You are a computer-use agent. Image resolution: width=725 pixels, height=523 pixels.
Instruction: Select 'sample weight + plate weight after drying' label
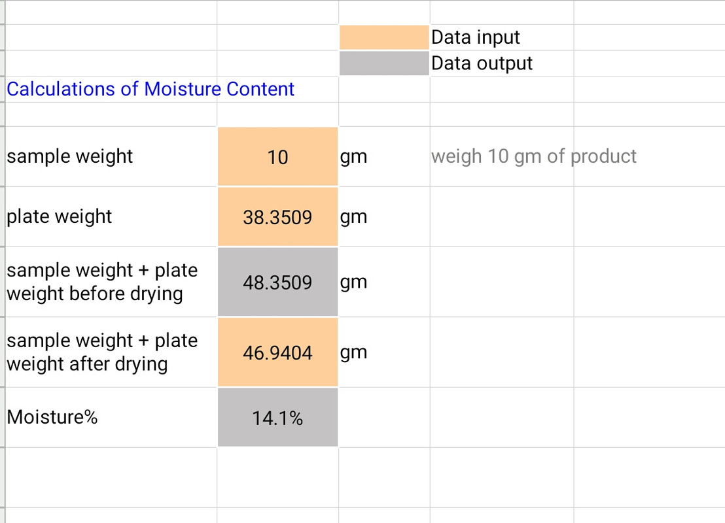pyautogui.click(x=102, y=352)
